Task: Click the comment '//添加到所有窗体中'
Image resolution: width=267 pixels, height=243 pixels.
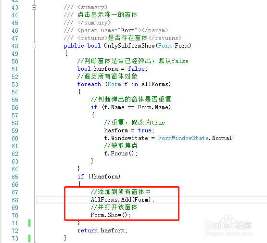Action: click(121, 192)
